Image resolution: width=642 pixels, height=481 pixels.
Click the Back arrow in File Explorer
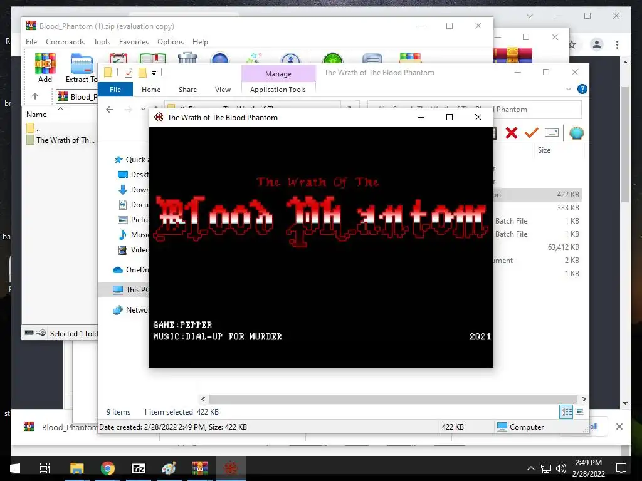[x=110, y=109]
